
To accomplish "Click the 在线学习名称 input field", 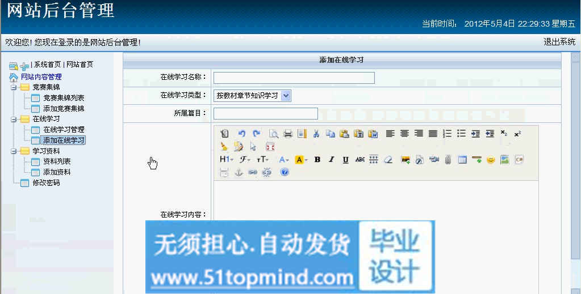I will pos(294,78).
